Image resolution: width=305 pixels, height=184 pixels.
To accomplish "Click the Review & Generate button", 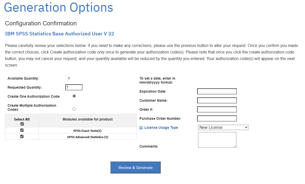I will pyautogui.click(x=136, y=167).
